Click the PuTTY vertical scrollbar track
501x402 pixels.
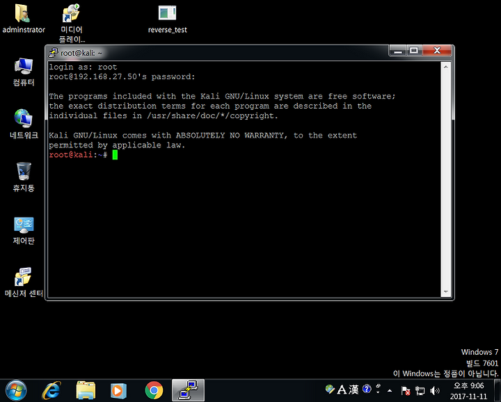pyautogui.click(x=446, y=179)
